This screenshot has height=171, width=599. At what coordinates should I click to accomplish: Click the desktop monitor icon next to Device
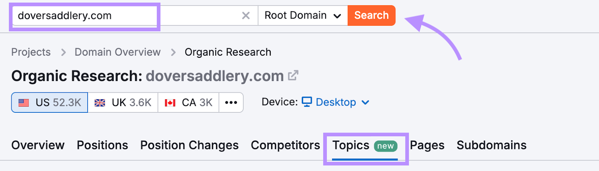point(307,102)
